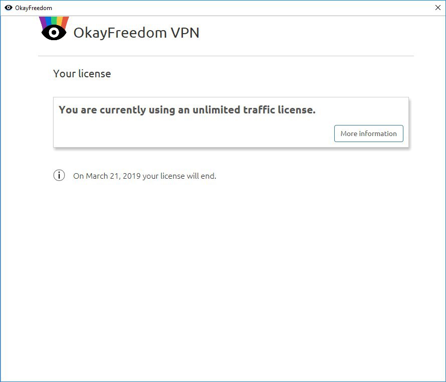The image size is (446, 382).
Task: Click the OkayFreedom rainbow eye logo
Action: coord(54,29)
